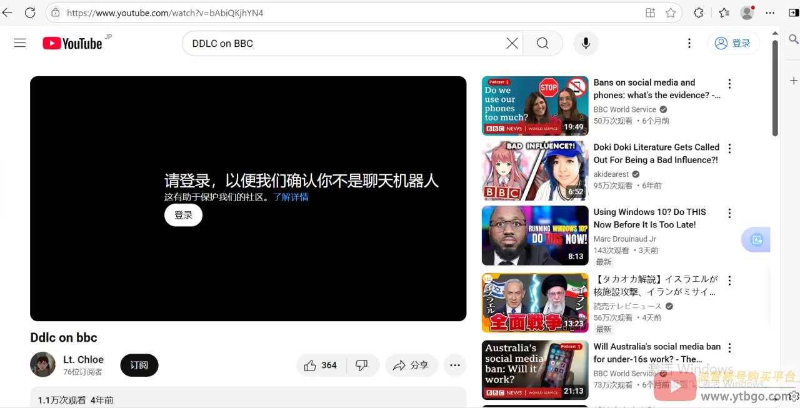
Task: Share the video using the 分享 icon
Action: pos(411,365)
